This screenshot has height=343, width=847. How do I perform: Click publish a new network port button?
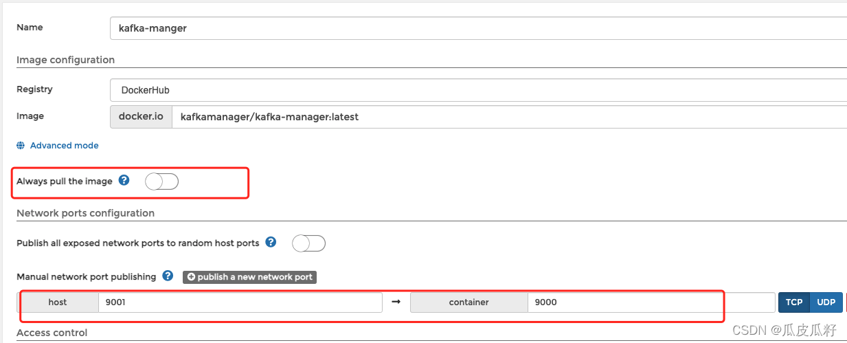[x=249, y=277]
